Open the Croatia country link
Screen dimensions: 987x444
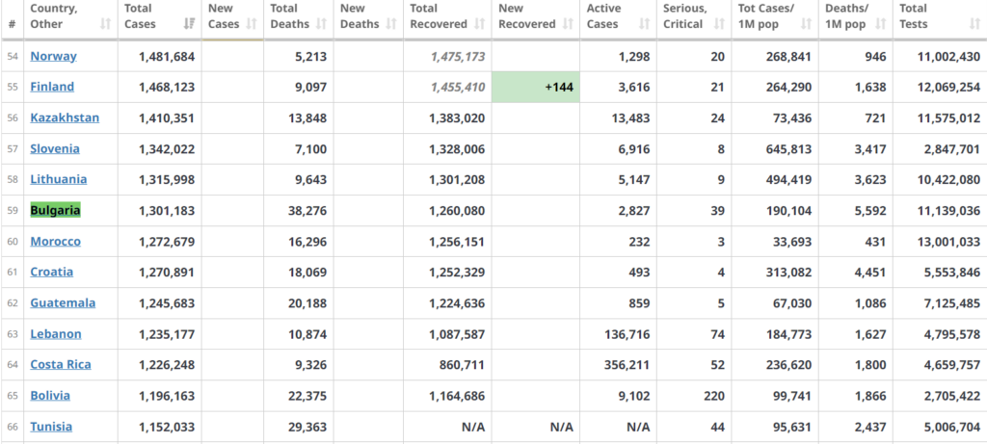pyautogui.click(x=52, y=272)
